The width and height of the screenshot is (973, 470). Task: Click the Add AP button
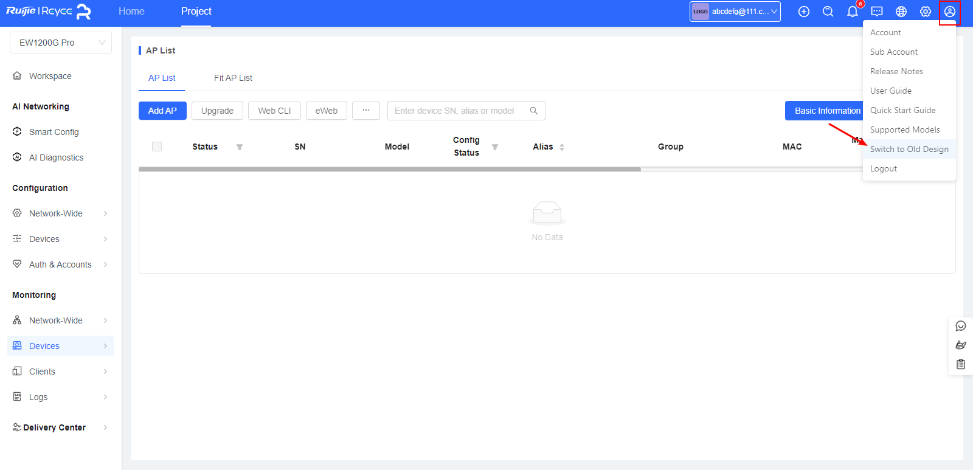point(162,111)
